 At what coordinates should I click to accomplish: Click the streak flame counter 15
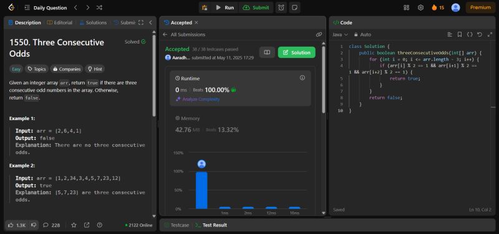(x=438, y=7)
